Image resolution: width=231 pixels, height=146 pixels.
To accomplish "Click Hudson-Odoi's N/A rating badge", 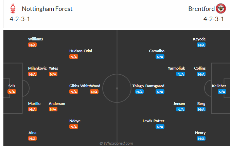I will [x=74, y=57].
